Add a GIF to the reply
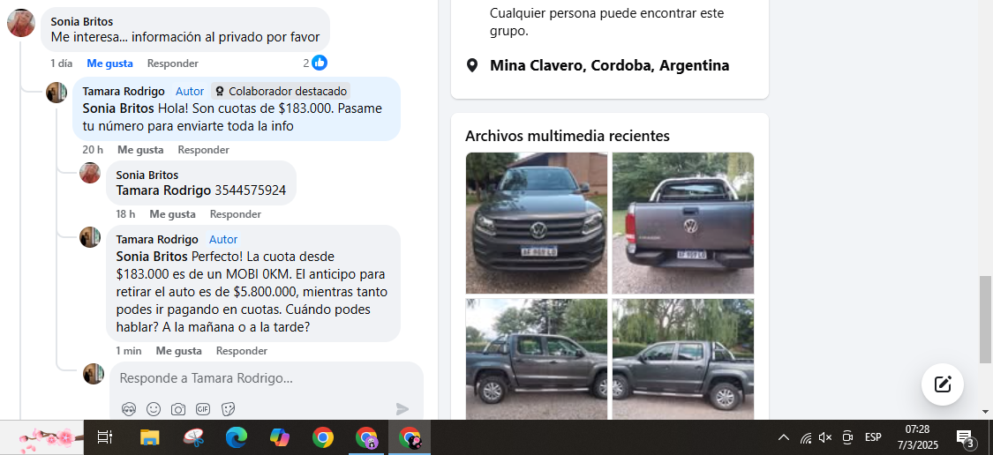 203,409
